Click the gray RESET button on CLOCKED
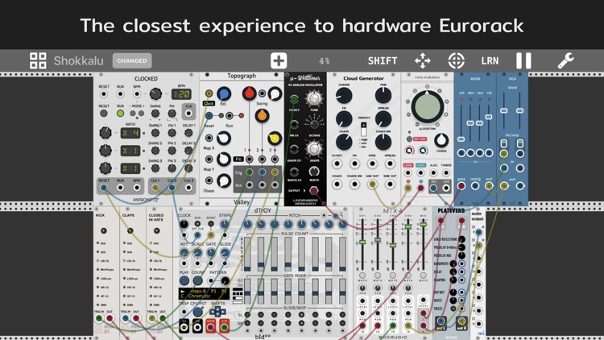The width and height of the screenshot is (604, 340). click(x=104, y=114)
